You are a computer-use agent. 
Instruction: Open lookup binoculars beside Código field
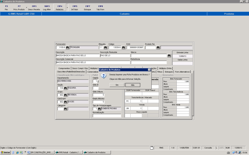[x=123, y=47]
